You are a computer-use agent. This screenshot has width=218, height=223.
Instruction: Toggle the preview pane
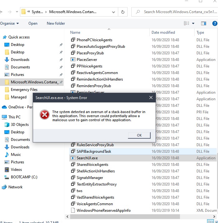click(x=204, y=23)
